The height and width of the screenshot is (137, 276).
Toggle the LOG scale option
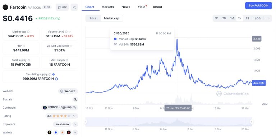(x=258, y=18)
